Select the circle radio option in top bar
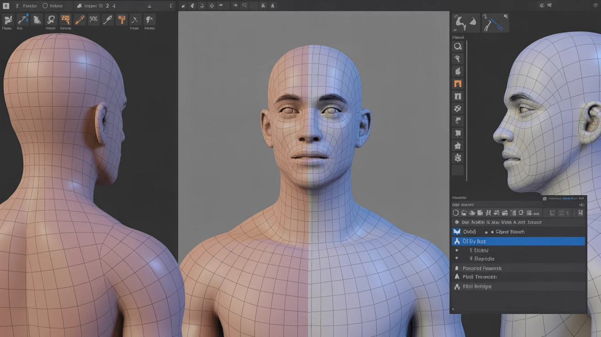 click(x=45, y=6)
